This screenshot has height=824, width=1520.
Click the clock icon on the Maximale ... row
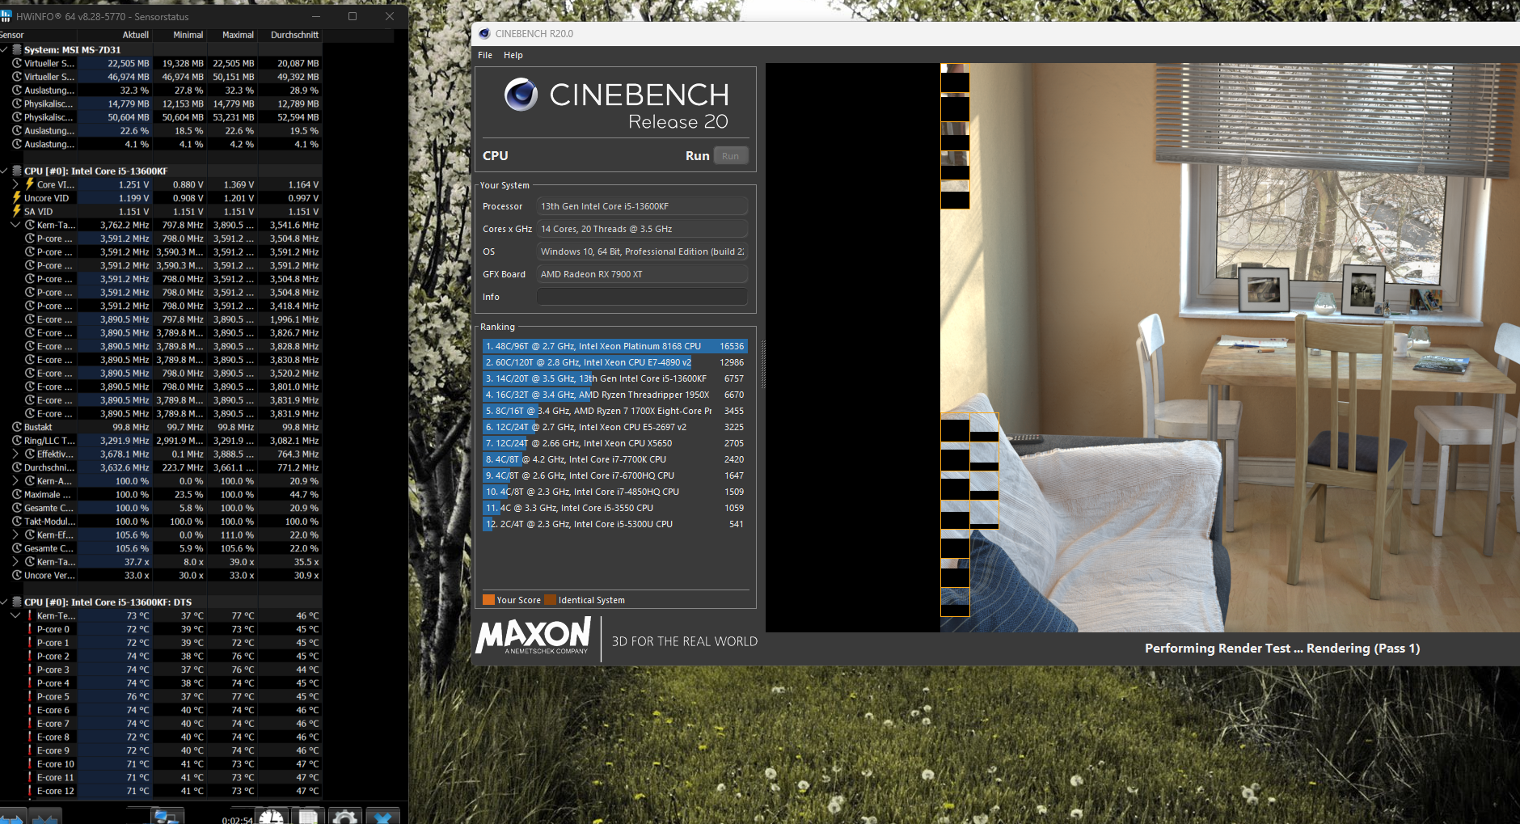click(16, 494)
